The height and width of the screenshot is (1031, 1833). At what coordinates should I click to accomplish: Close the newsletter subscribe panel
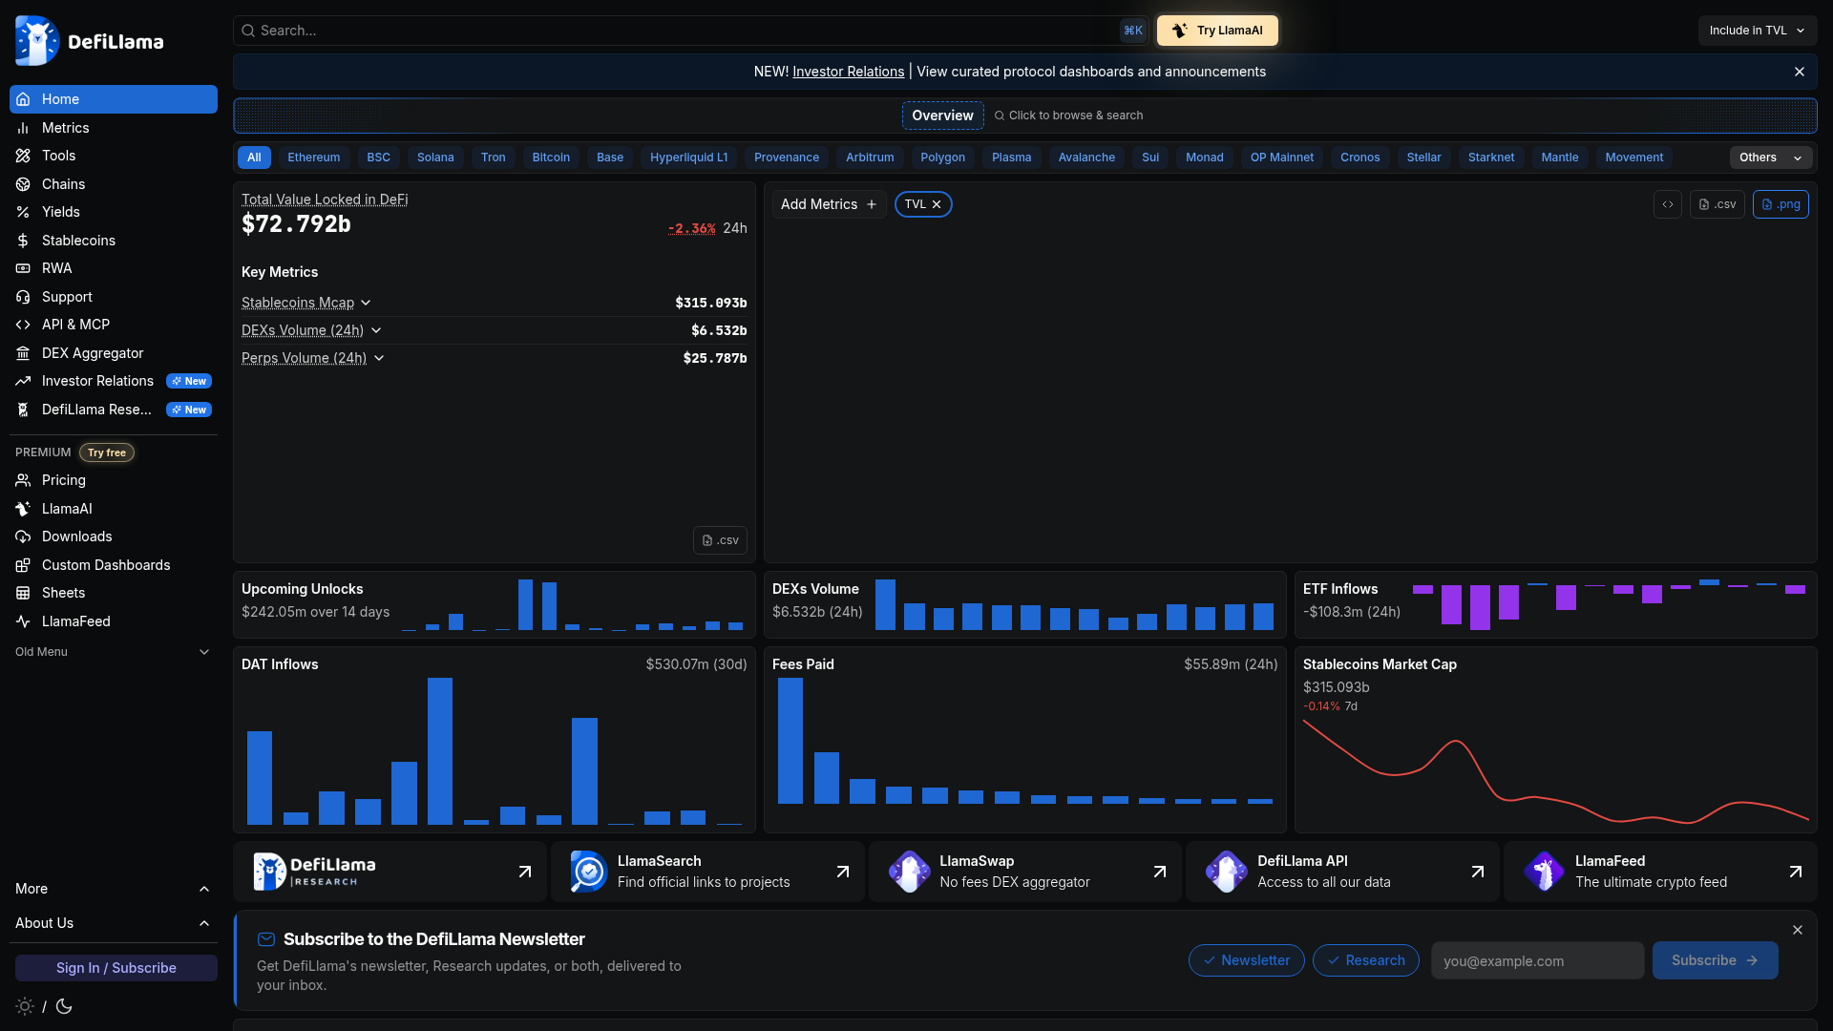(x=1798, y=930)
